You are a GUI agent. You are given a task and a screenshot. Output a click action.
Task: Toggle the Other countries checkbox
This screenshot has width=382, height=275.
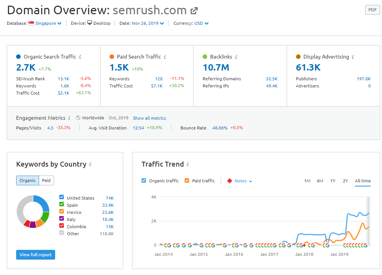coord(62,233)
